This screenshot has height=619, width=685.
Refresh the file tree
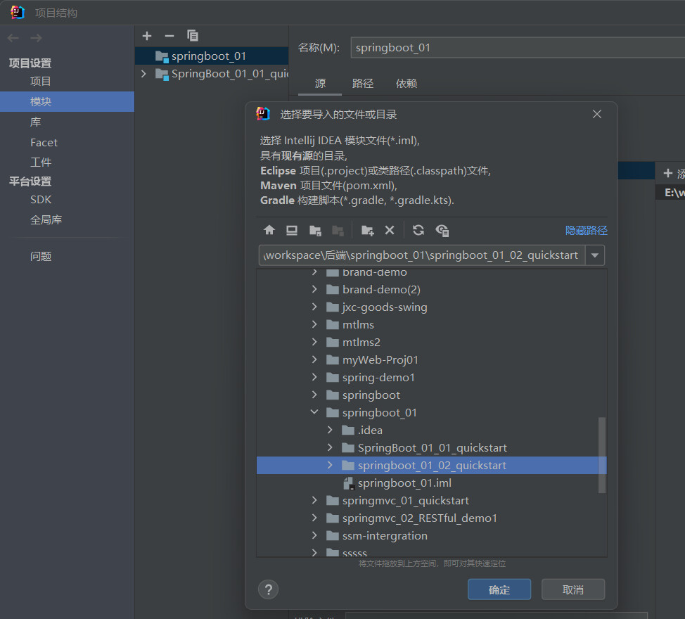pos(418,230)
